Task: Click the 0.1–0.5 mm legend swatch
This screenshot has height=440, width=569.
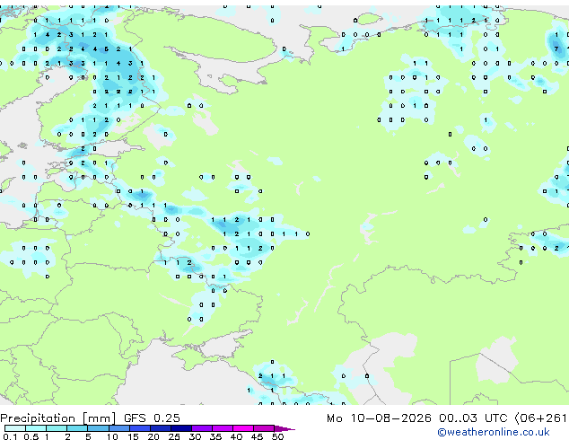Action: [x=15, y=428]
